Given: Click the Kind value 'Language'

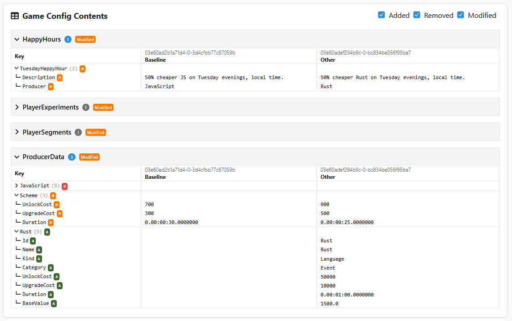Looking at the screenshot, I should pos(332,259).
